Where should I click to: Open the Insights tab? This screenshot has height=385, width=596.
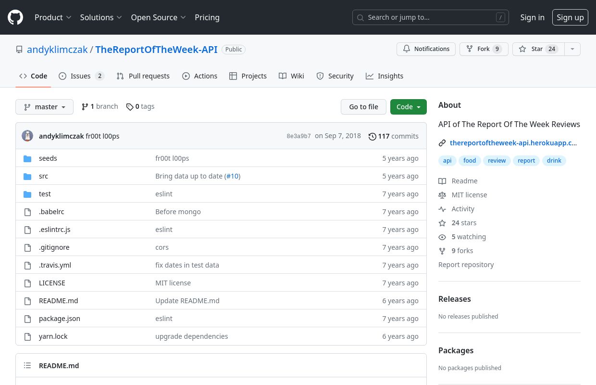click(x=385, y=76)
